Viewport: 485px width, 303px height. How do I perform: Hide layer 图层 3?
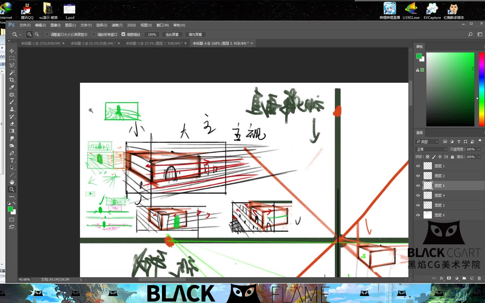pos(418,205)
